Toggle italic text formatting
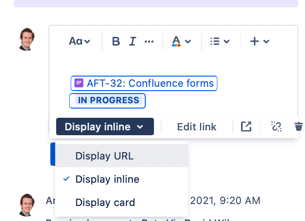305x221 pixels. point(133,41)
